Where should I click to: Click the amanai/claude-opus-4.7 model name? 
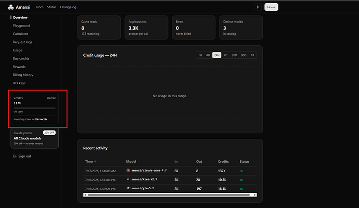pos(149,171)
